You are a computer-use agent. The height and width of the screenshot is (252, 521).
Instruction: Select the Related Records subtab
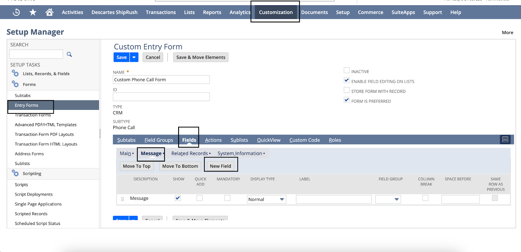(190, 153)
